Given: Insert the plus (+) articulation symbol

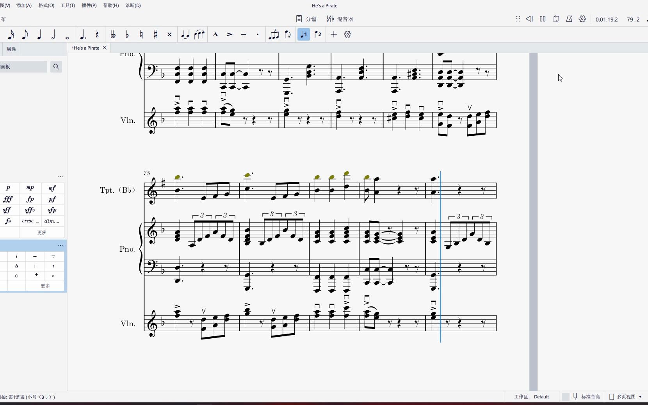Looking at the screenshot, I should tap(36, 275).
